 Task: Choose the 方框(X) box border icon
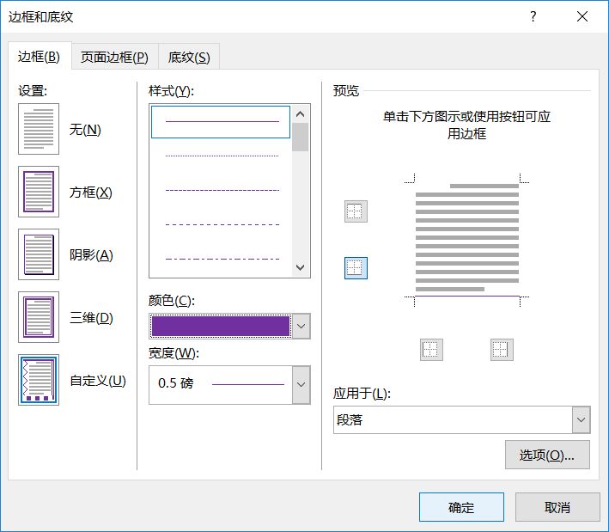coord(39,192)
